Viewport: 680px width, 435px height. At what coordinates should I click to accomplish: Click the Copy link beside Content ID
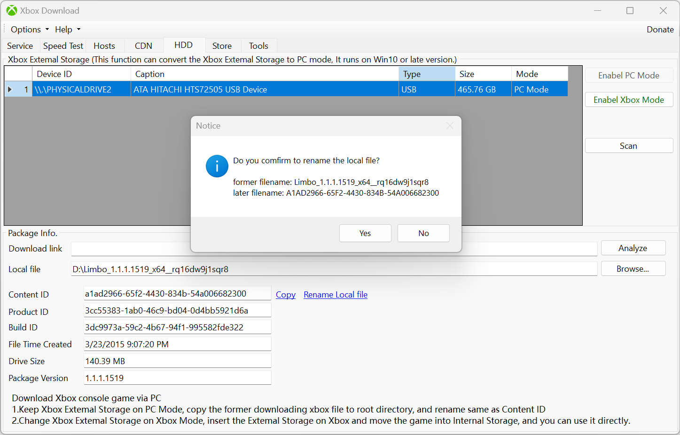(286, 295)
